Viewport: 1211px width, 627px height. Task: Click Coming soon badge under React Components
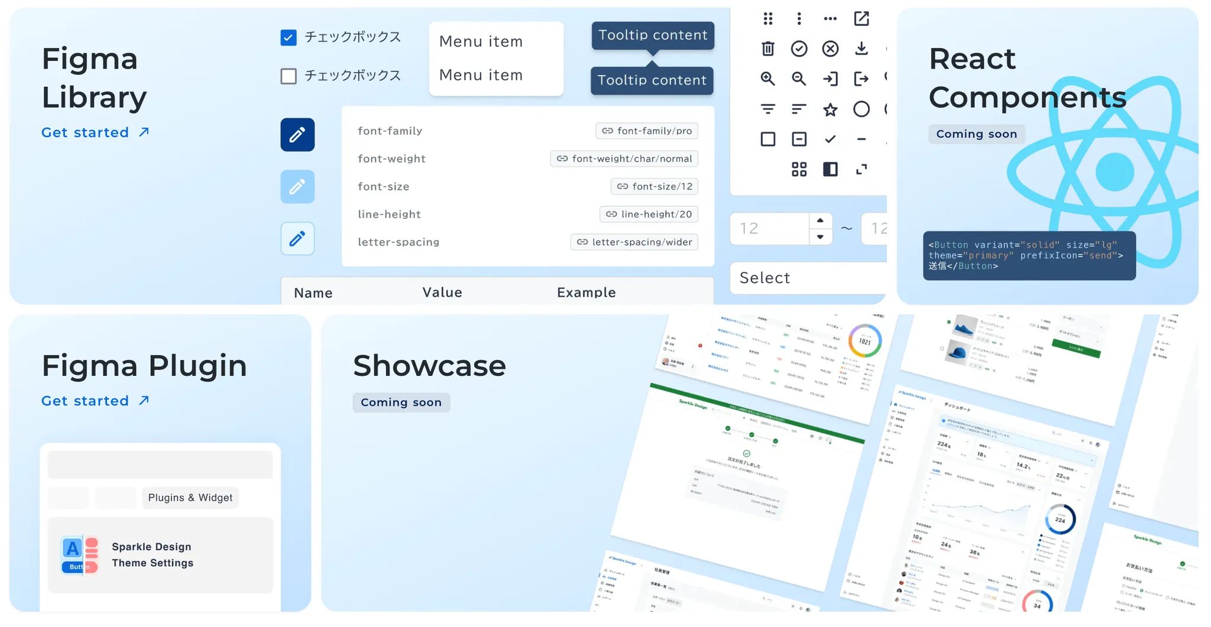(977, 134)
